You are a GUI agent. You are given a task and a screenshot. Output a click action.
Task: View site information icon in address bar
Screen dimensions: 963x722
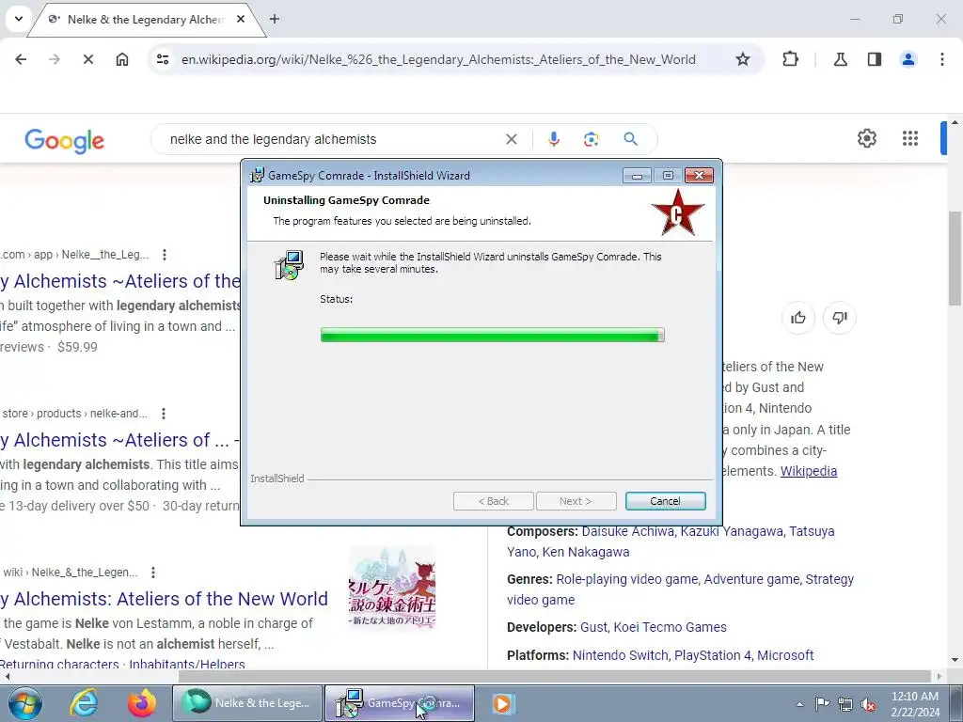(x=163, y=59)
